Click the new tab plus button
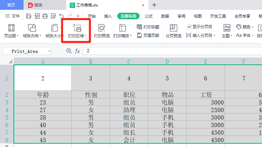The image size is (262, 147). point(154,5)
